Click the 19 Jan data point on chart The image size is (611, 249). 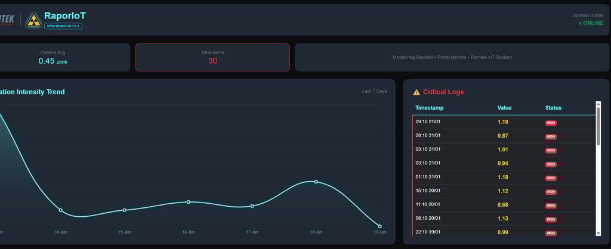[380, 226]
